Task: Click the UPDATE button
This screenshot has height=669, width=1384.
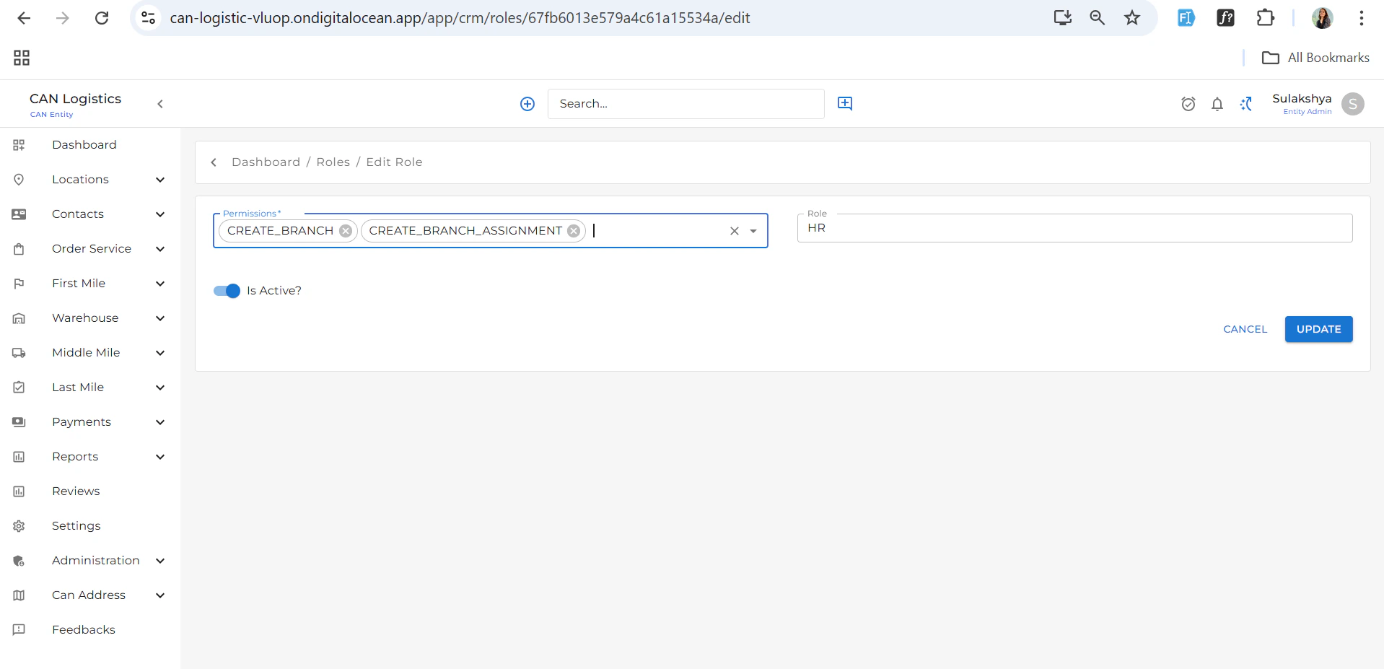Action: [1318, 329]
